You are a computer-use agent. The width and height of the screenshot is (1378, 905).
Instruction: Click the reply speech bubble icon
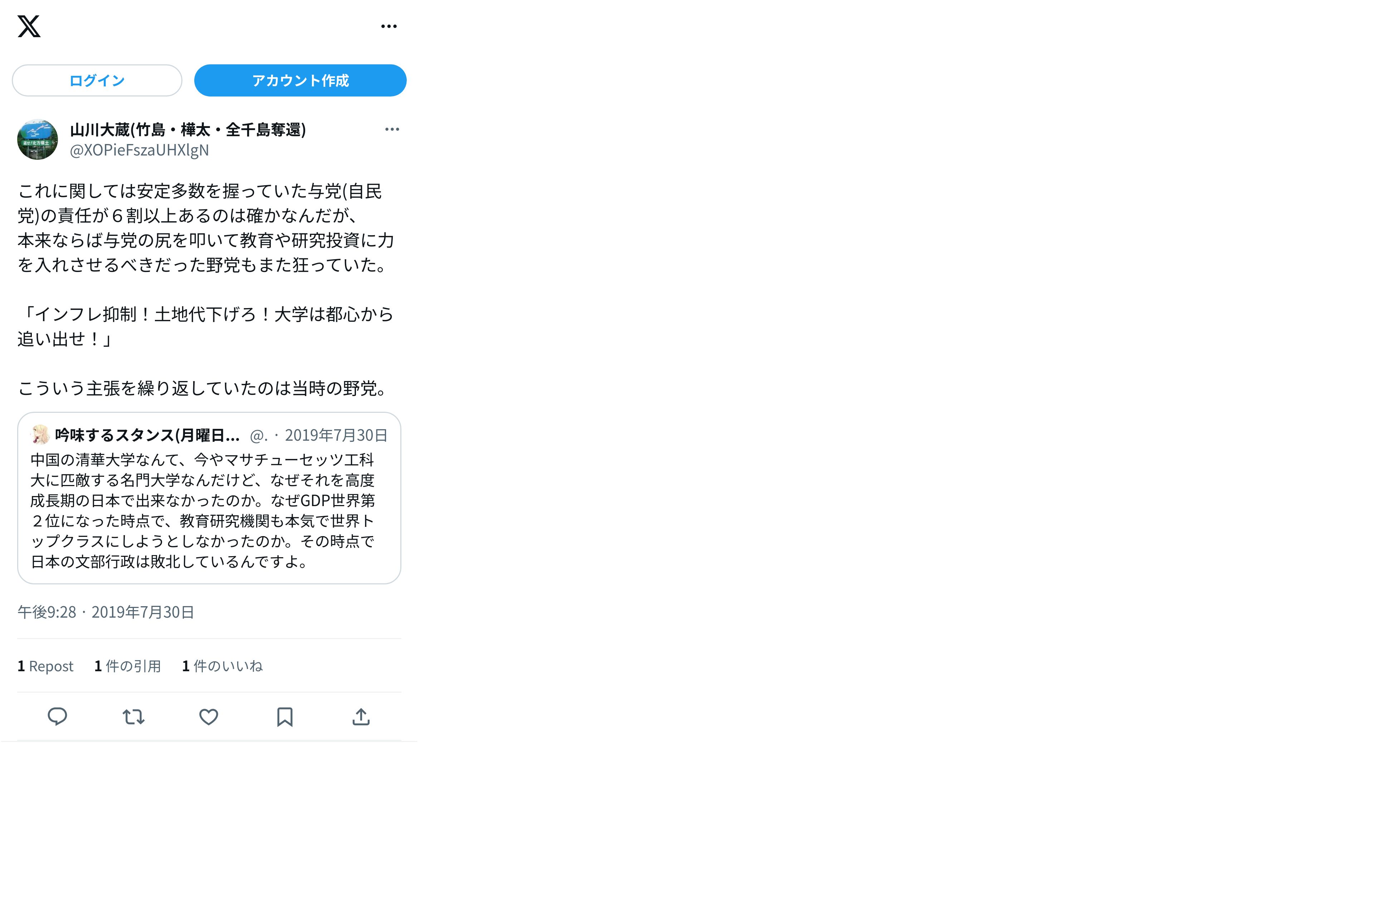click(x=57, y=717)
